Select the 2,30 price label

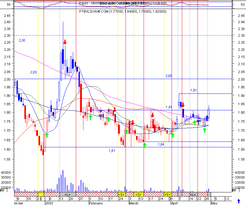click(22, 40)
